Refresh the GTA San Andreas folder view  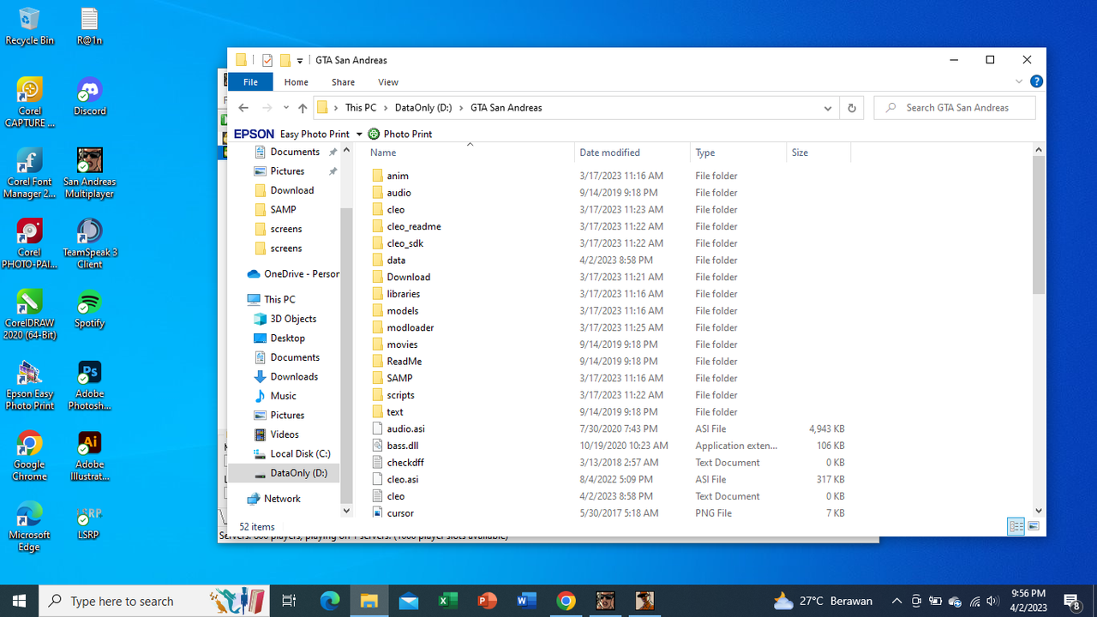coord(851,108)
